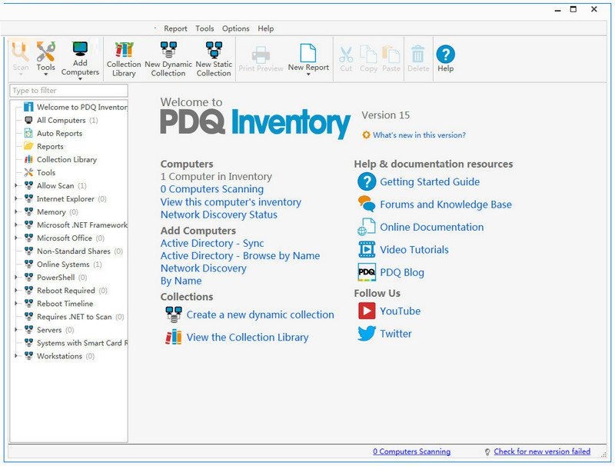Viewport: 615px width, 466px height.
Task: Expand the Reboot Timeline tree node
Action: point(15,304)
